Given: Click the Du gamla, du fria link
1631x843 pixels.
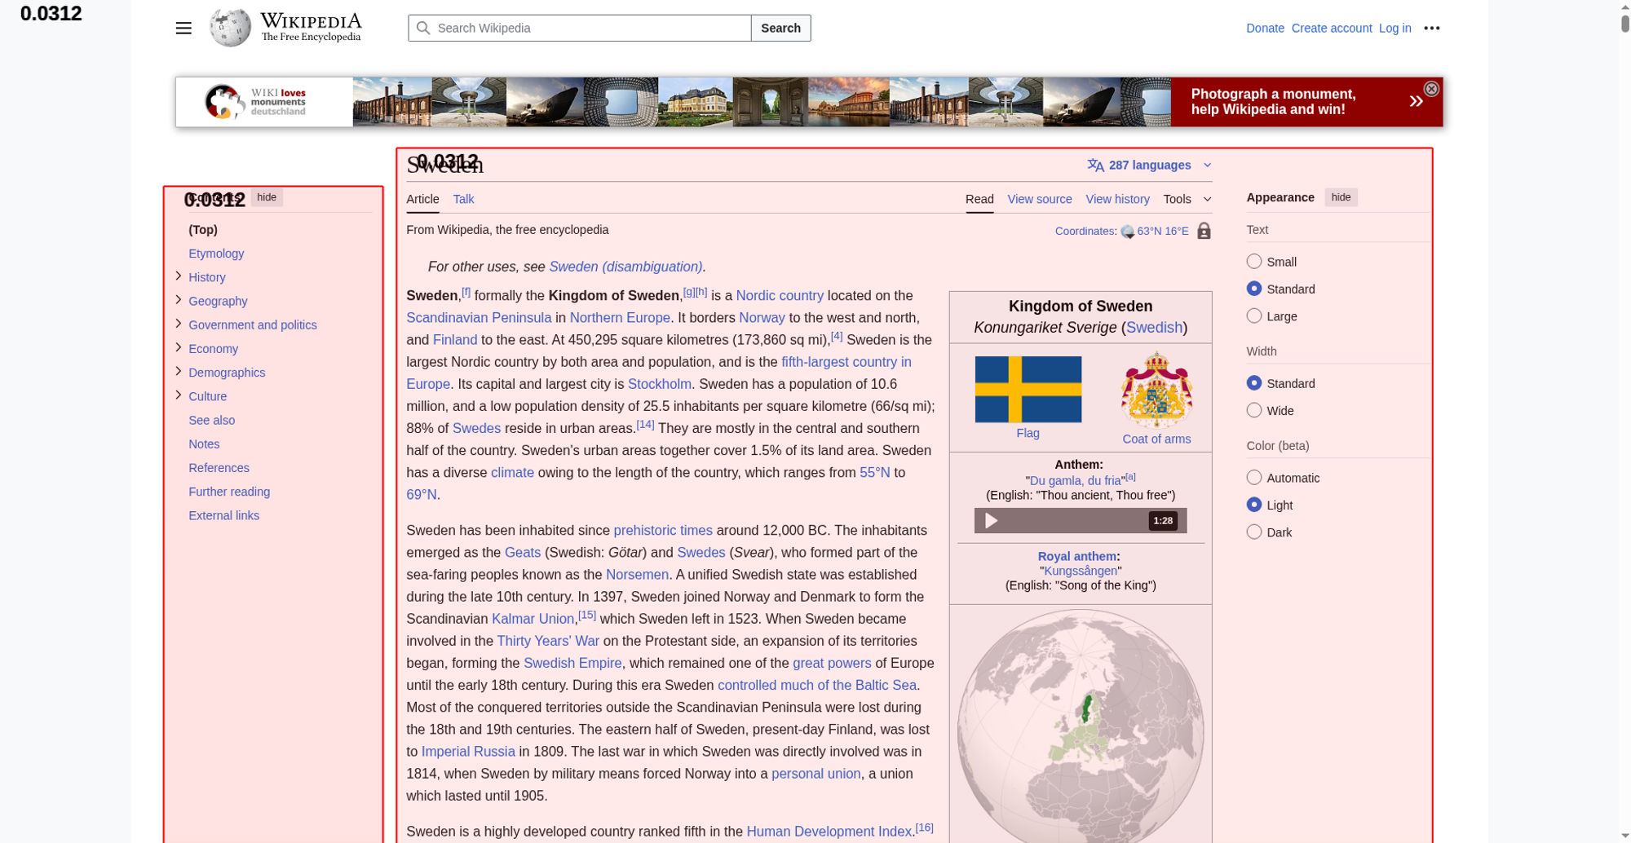Looking at the screenshot, I should (x=1075, y=481).
